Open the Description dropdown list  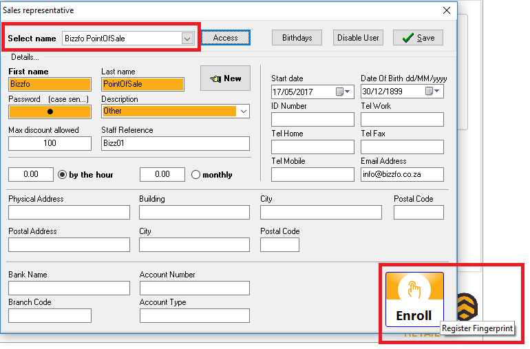[244, 111]
